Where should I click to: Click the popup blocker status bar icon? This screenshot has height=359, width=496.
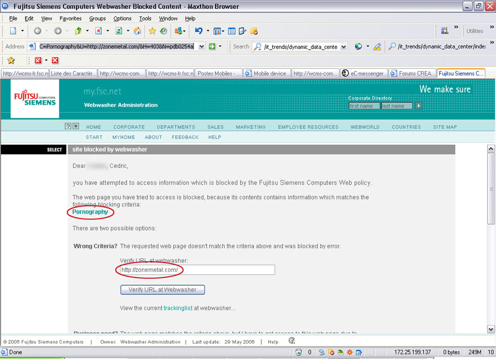(331, 352)
